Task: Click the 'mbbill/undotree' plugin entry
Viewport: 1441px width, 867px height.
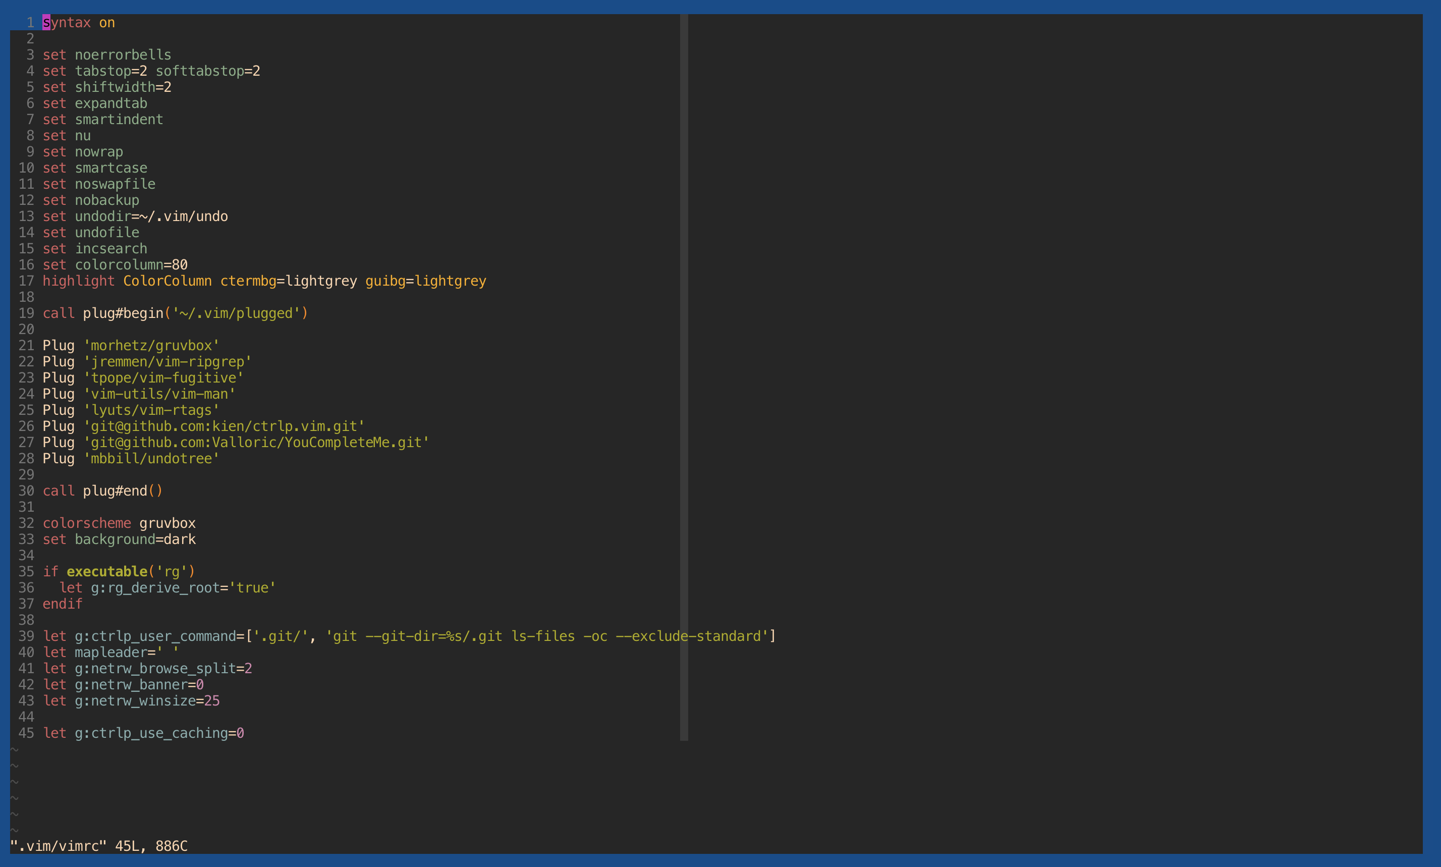Action: (x=151, y=459)
